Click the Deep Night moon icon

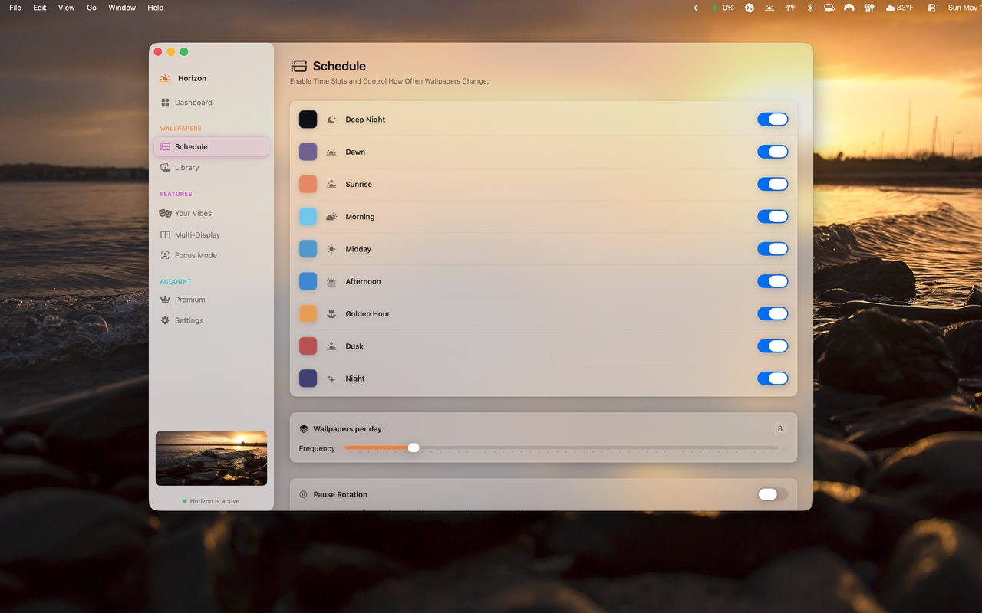click(x=331, y=120)
